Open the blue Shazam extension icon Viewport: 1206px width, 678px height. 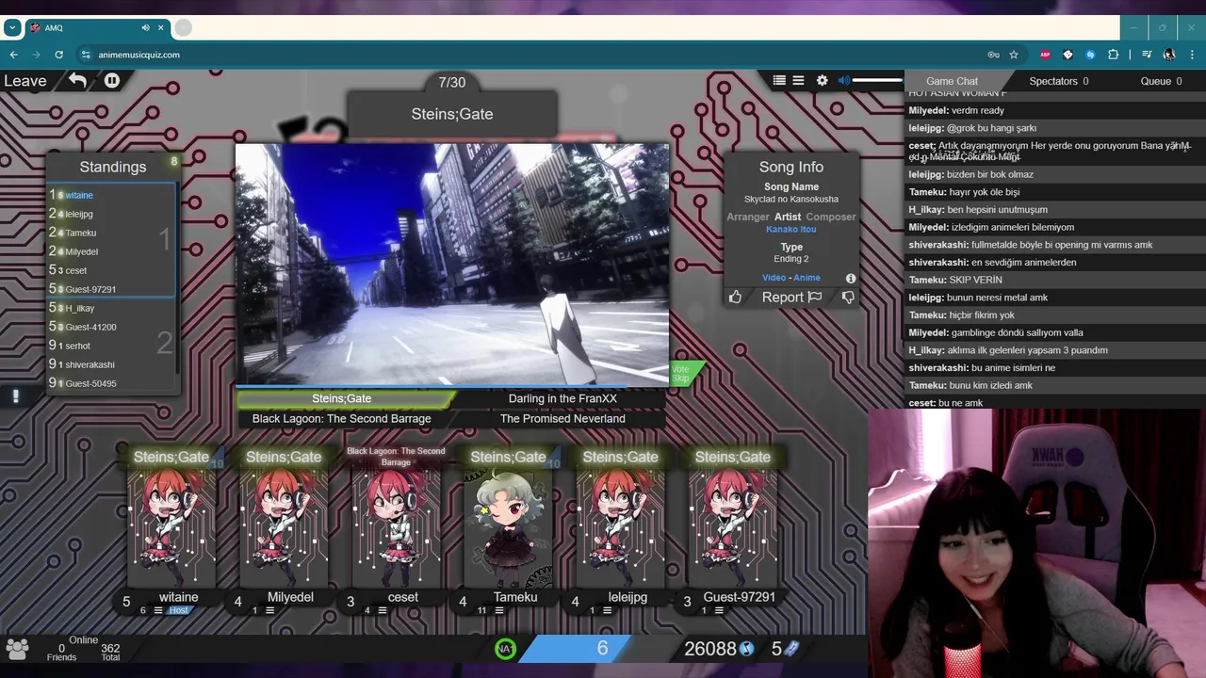1090,55
